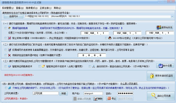
Task: Click the 局域网超级隐身 blue label
Action: (20, 28)
